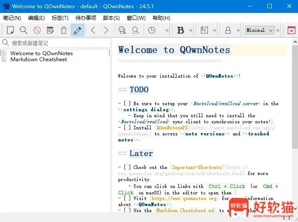Check the 'Visit https://www.qownnotes.org' checkbox

[127, 198]
